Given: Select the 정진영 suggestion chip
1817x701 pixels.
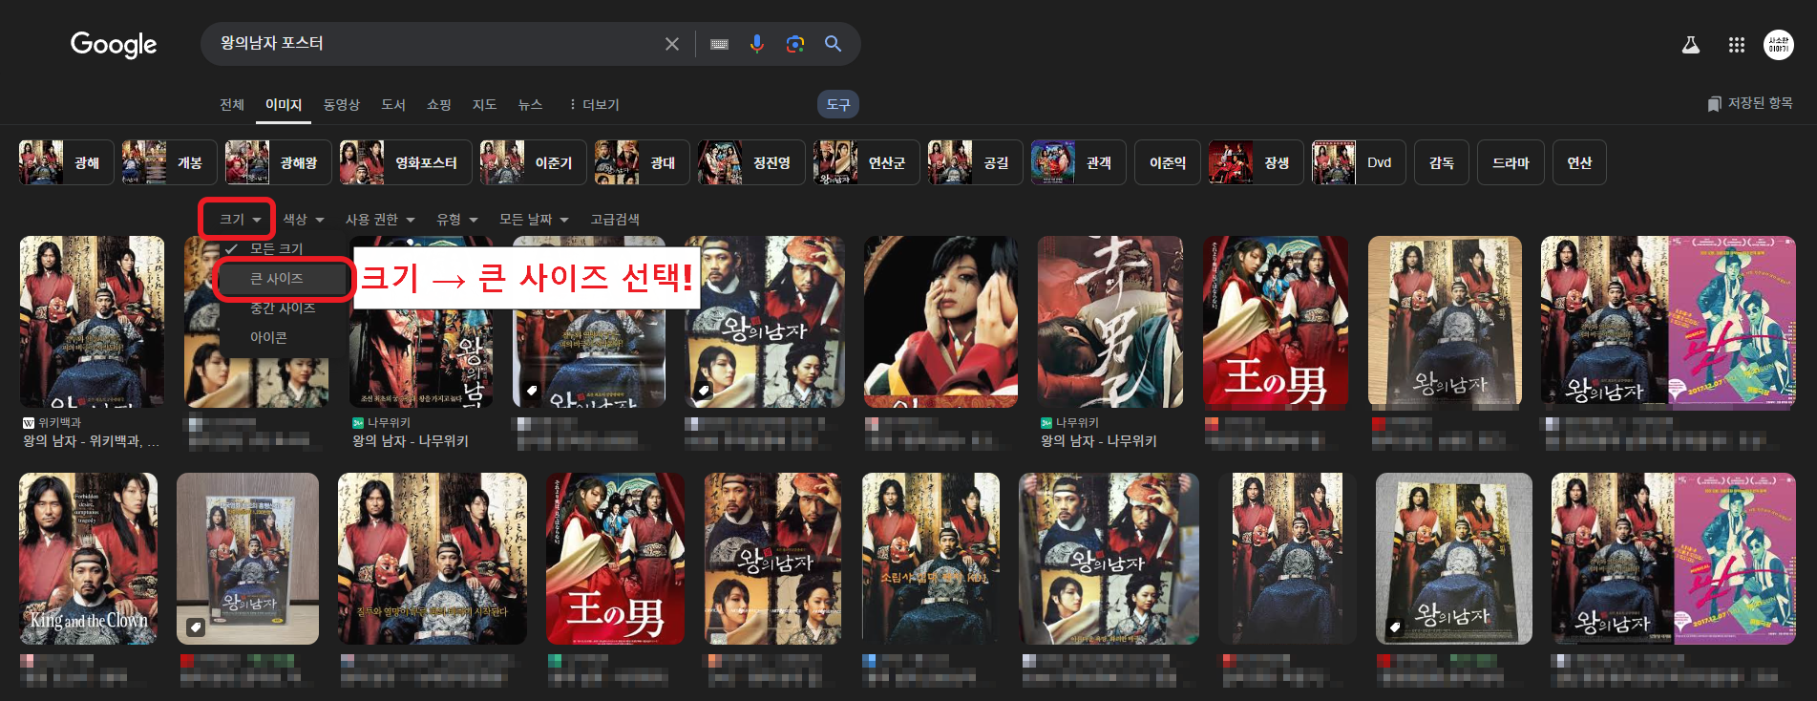Looking at the screenshot, I should click(x=751, y=162).
